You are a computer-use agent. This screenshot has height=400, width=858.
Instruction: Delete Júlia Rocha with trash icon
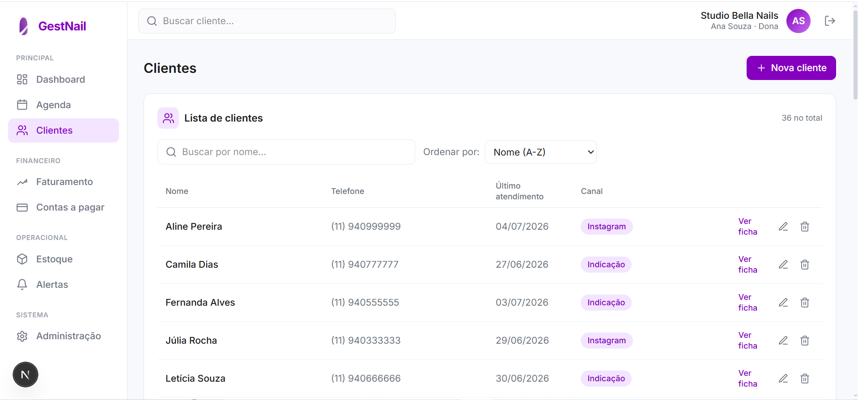(x=805, y=341)
